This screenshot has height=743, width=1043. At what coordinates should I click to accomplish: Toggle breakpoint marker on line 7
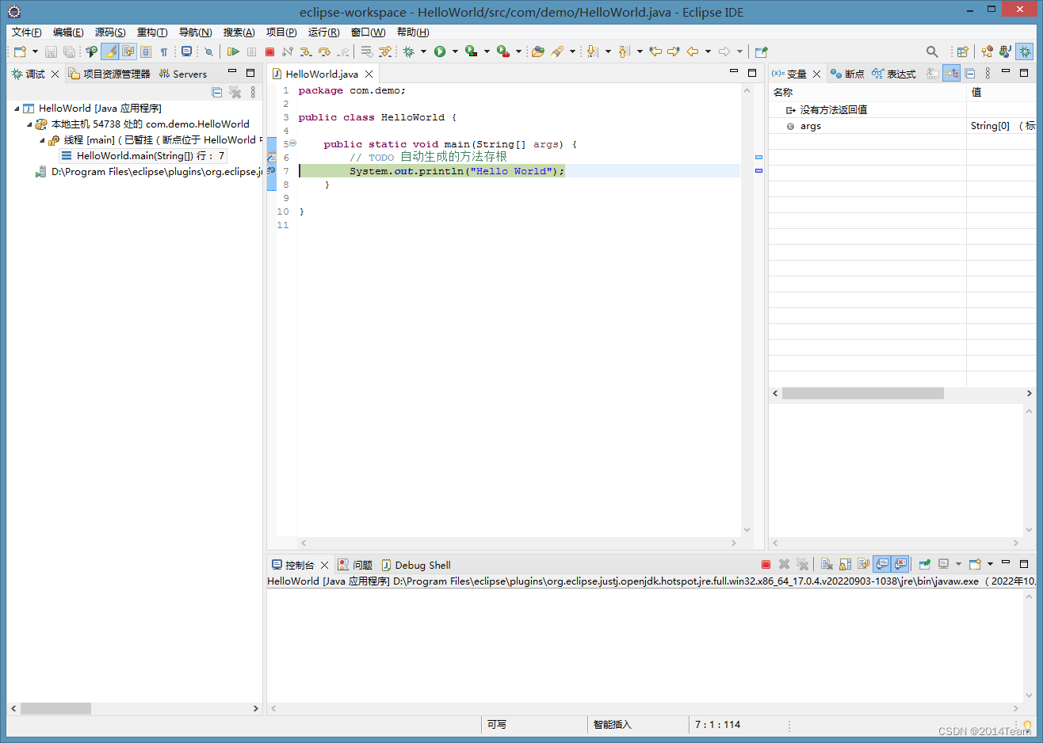[271, 171]
